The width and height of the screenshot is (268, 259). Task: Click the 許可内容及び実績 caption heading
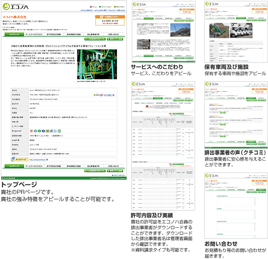(152, 215)
